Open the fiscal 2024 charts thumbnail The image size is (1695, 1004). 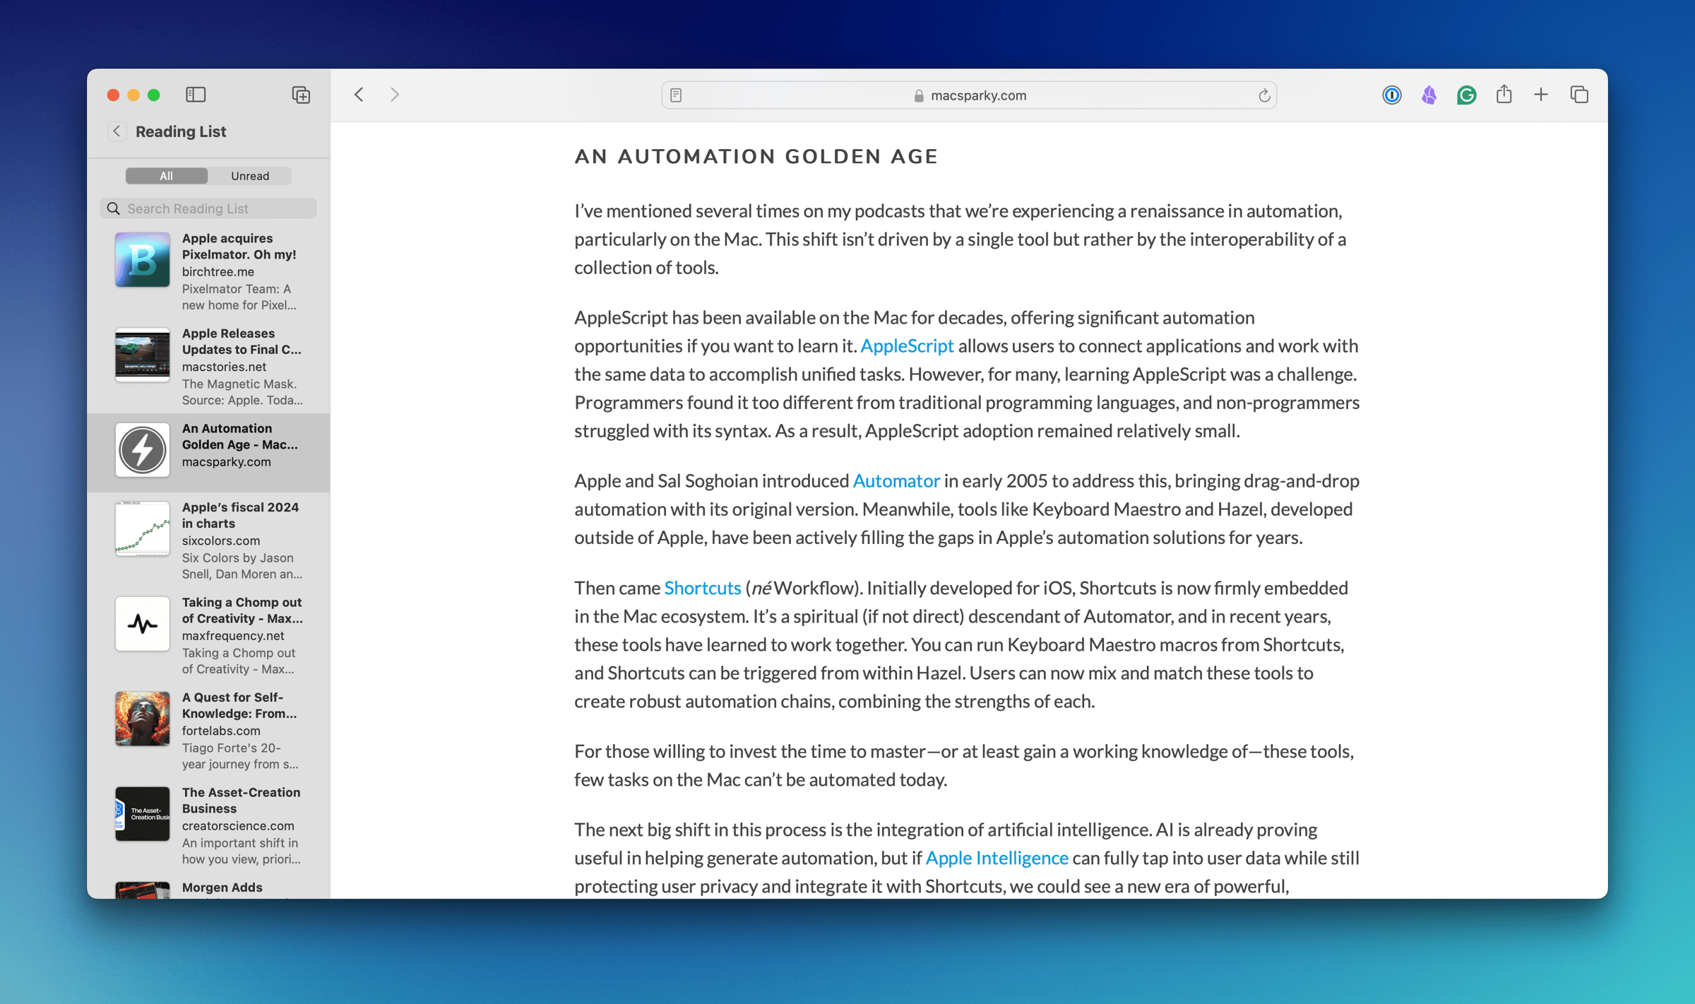(x=142, y=528)
